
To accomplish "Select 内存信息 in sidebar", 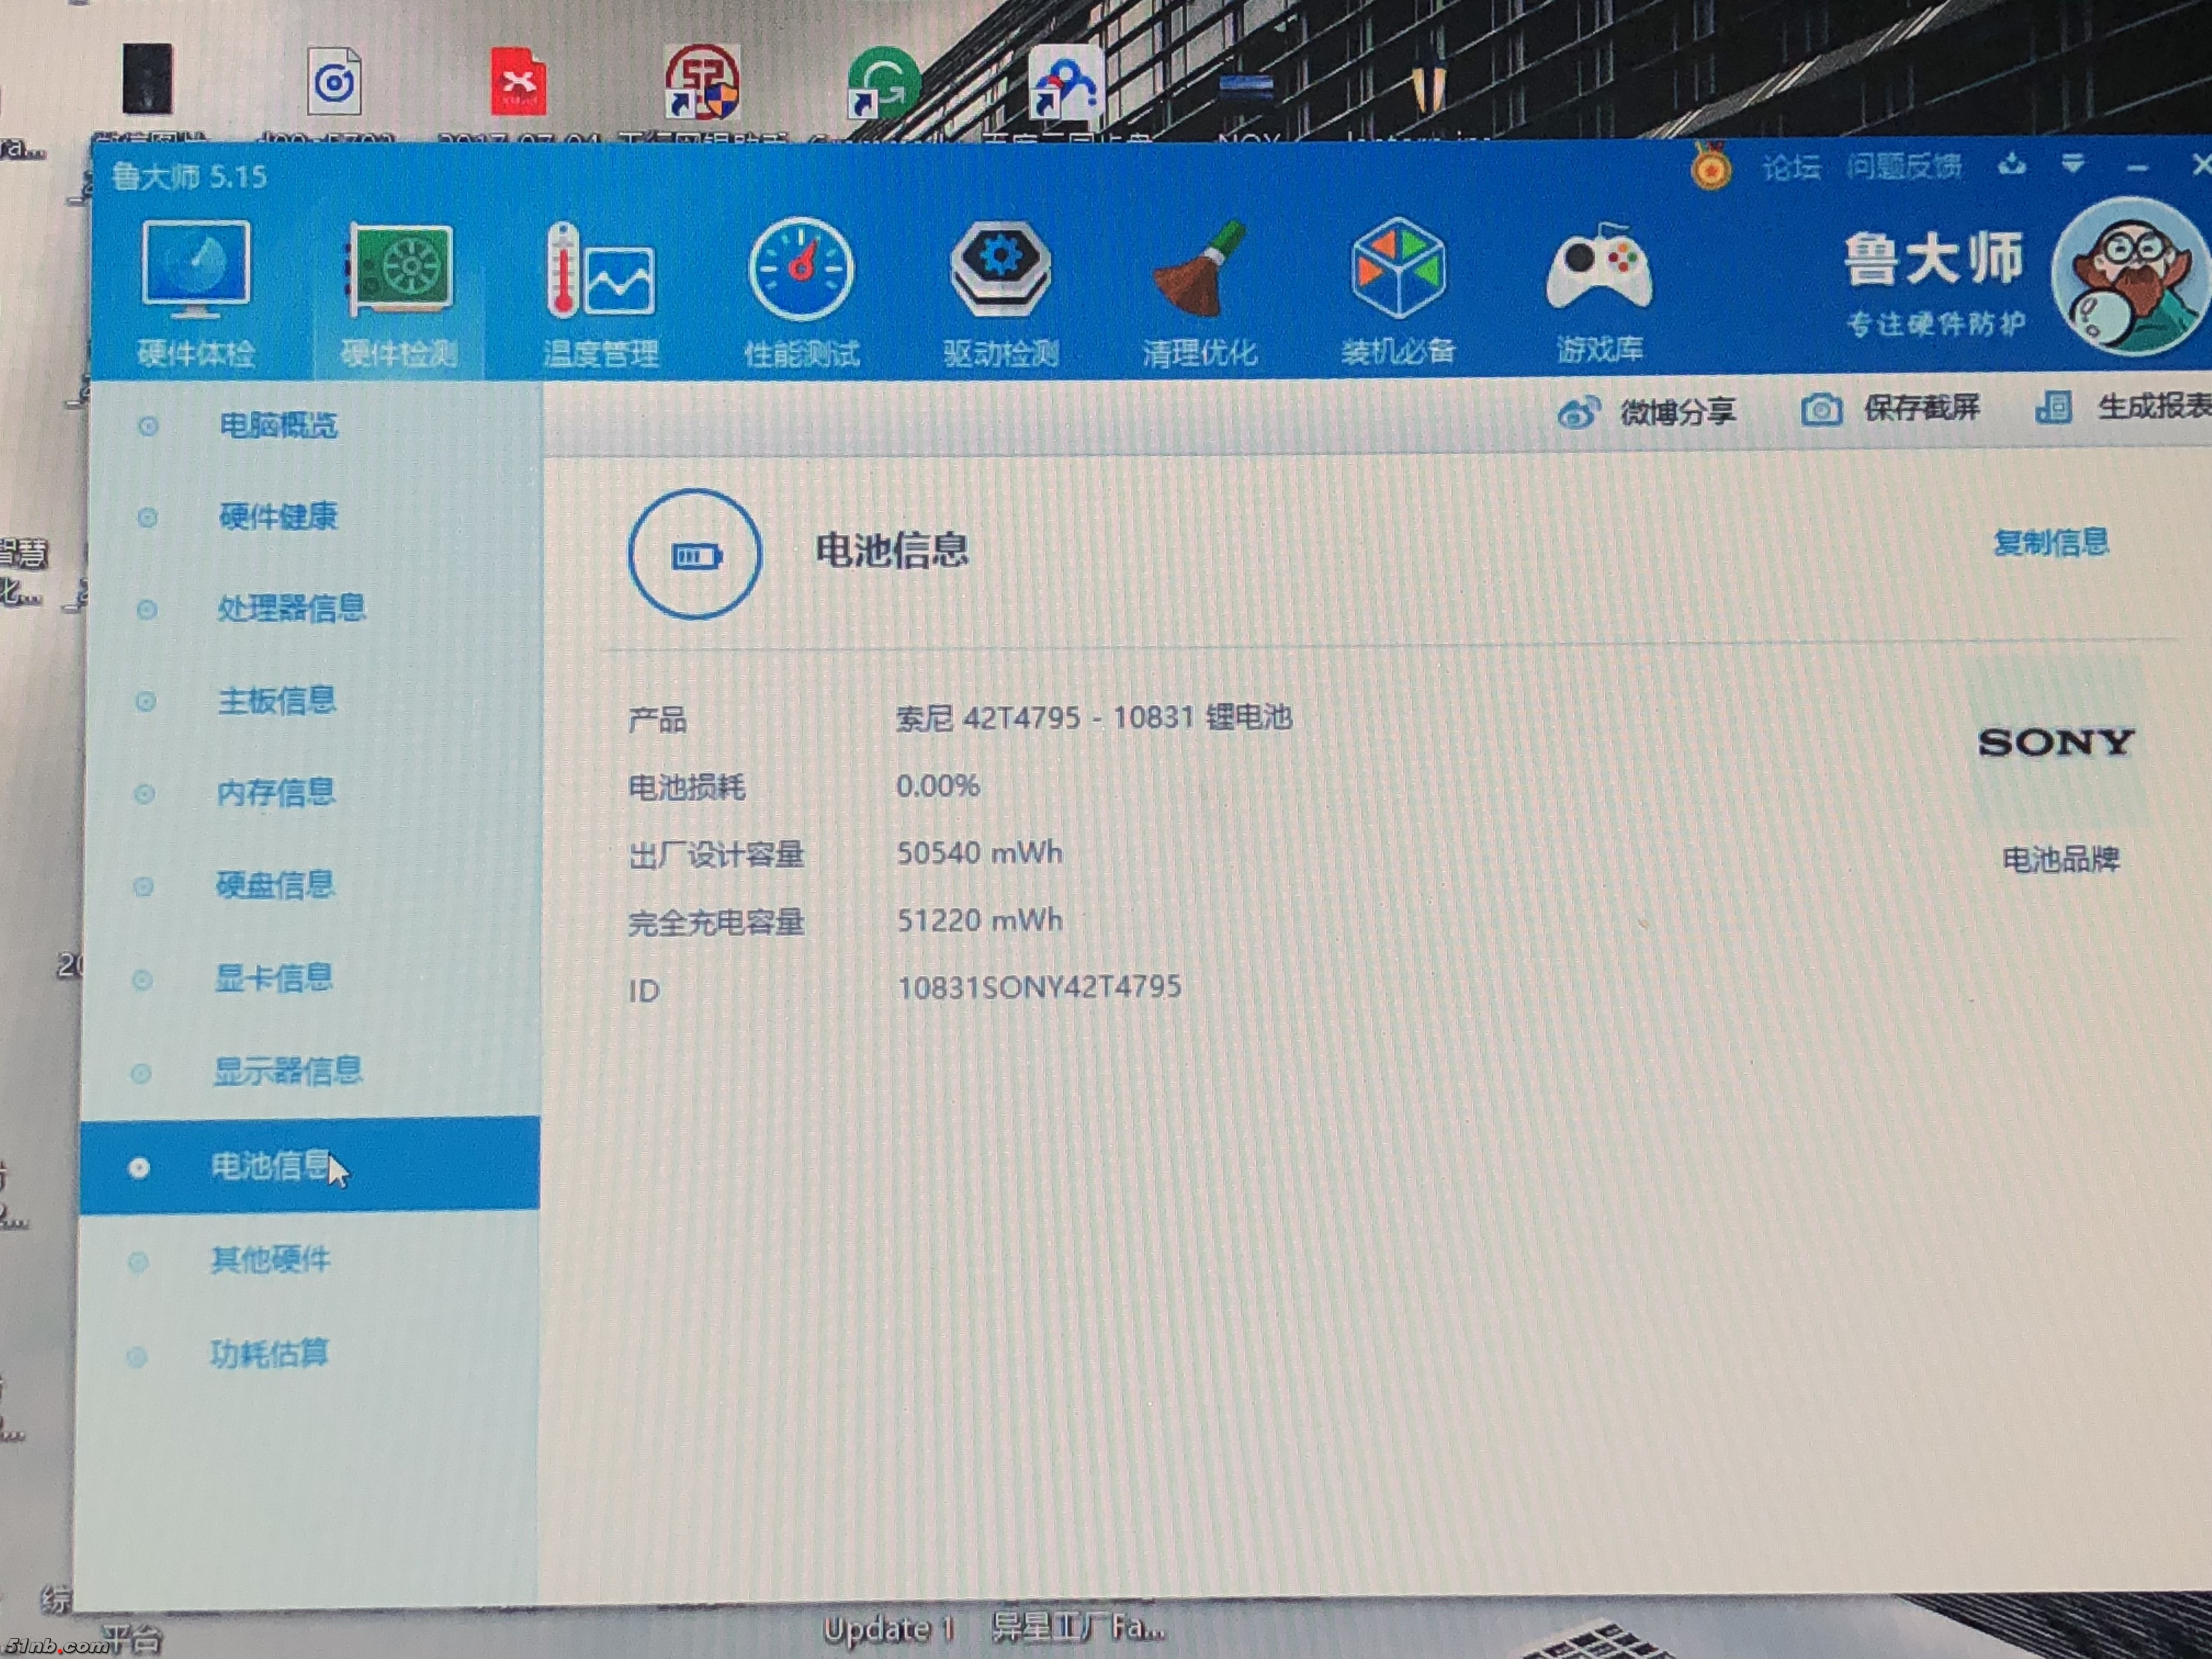I will click(x=275, y=792).
